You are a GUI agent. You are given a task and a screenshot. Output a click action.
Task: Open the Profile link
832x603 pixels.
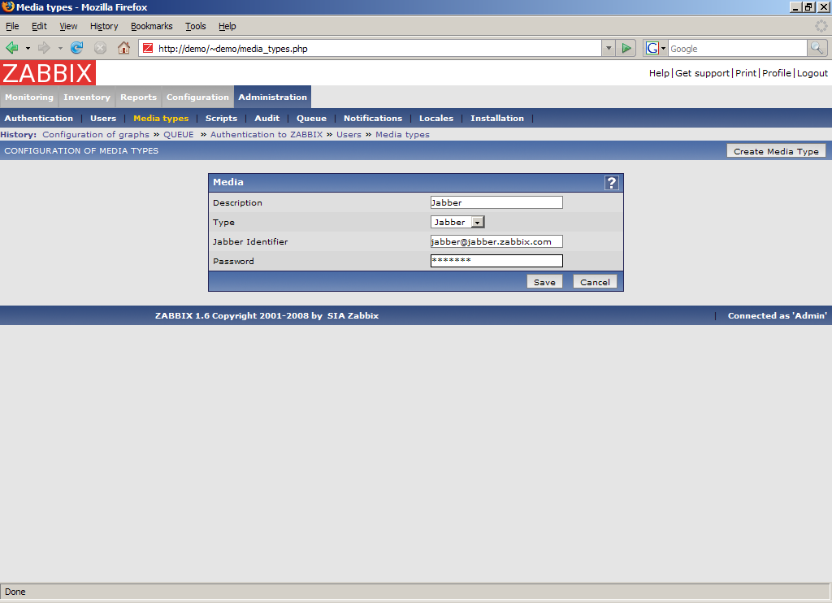point(777,73)
